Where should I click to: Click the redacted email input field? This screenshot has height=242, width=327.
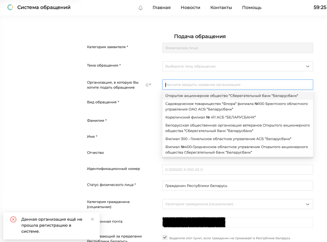[238, 222]
